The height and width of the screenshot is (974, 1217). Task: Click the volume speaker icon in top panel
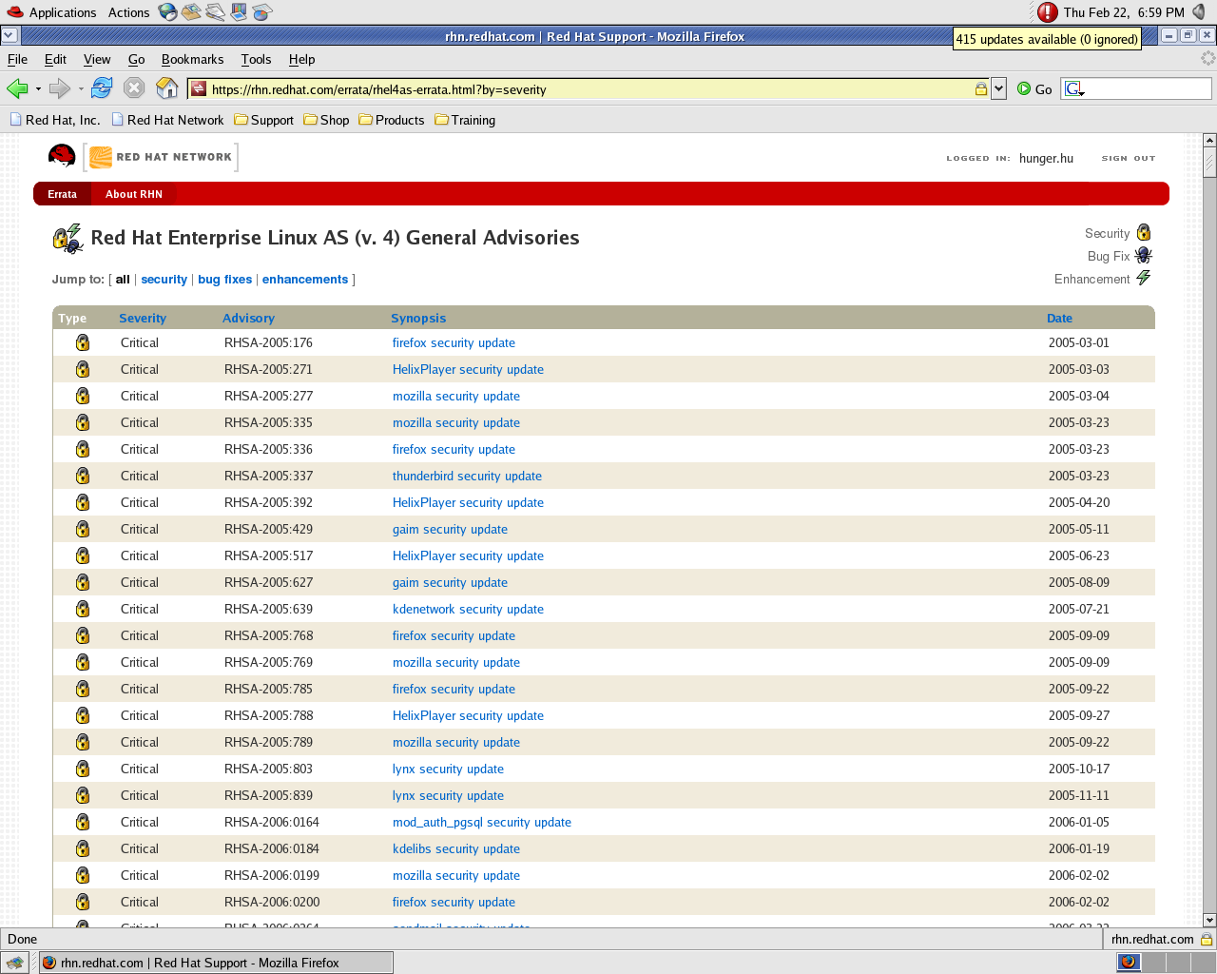coord(1199,12)
